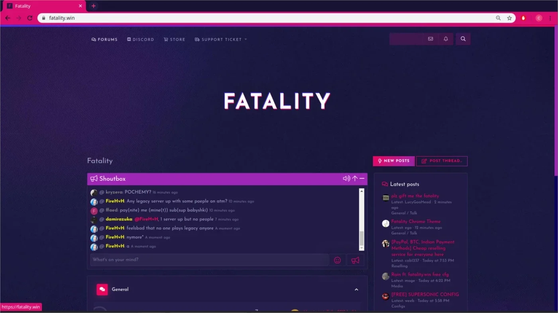Image resolution: width=558 pixels, height=313 pixels.
Task: Go to the Forums nav item
Action: (x=104, y=39)
